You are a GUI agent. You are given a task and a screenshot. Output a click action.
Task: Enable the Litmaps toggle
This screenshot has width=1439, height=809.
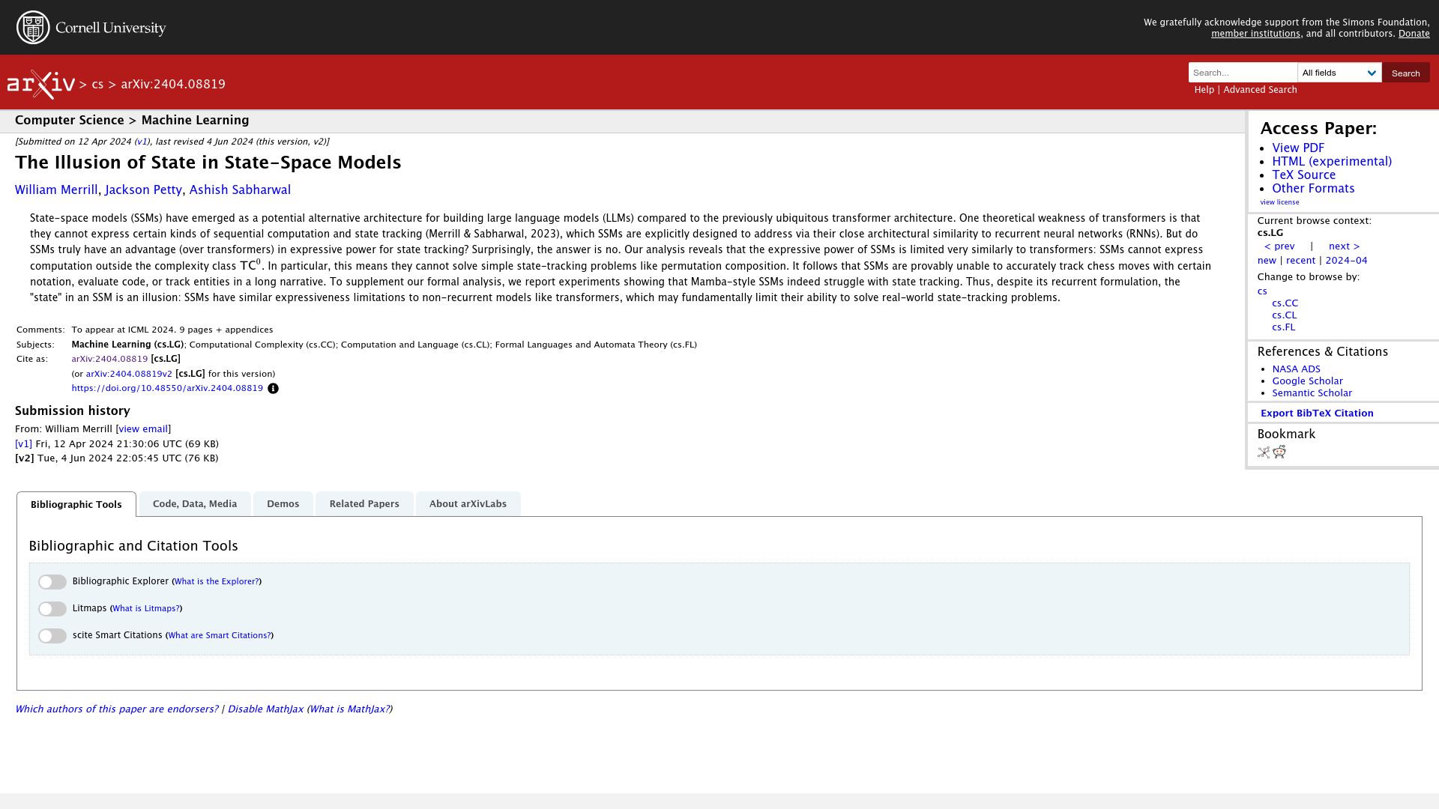tap(52, 609)
